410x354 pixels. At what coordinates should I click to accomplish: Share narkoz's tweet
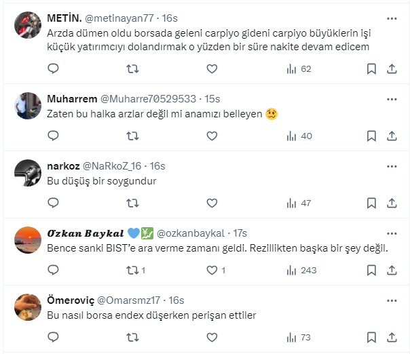tap(392, 203)
